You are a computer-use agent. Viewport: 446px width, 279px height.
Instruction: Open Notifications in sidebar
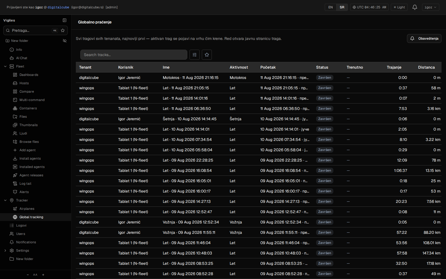click(x=26, y=242)
